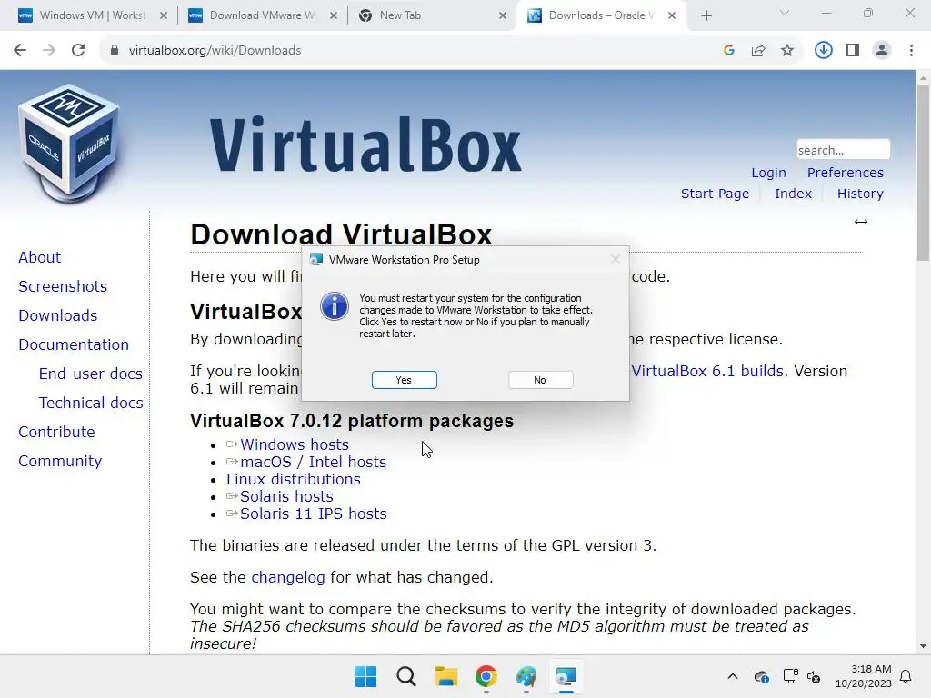View site information via the padlock icon
Image resolution: width=931 pixels, height=698 pixels.
(x=114, y=51)
